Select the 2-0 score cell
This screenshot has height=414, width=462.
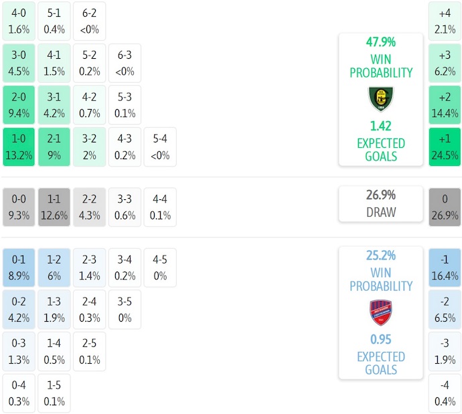19,105
